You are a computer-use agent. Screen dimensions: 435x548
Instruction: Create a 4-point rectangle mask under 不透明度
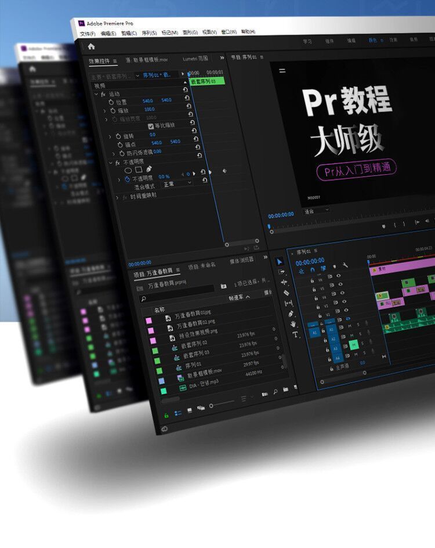tap(139, 170)
